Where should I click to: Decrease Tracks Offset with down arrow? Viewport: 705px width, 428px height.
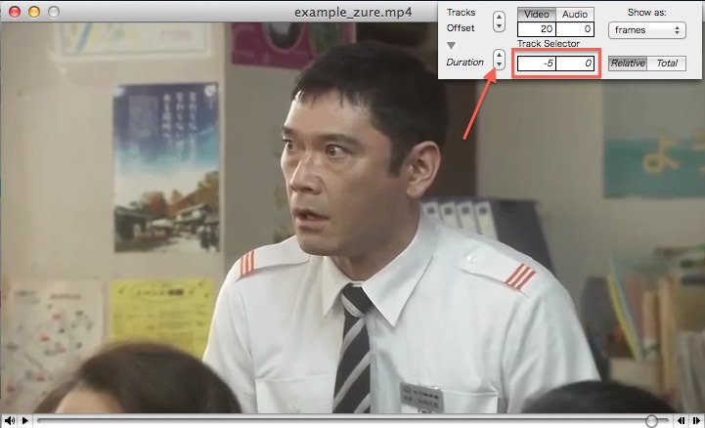tap(499, 26)
